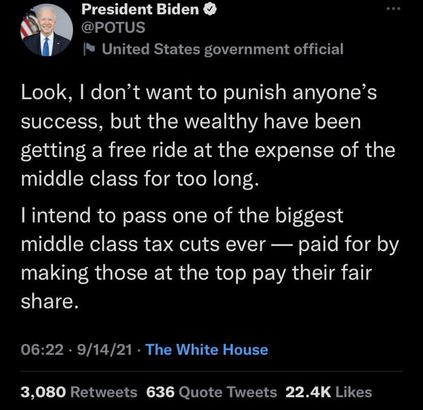Click the final word "share." in tweet
Viewport: 423px width, 410px height.
tap(50, 302)
